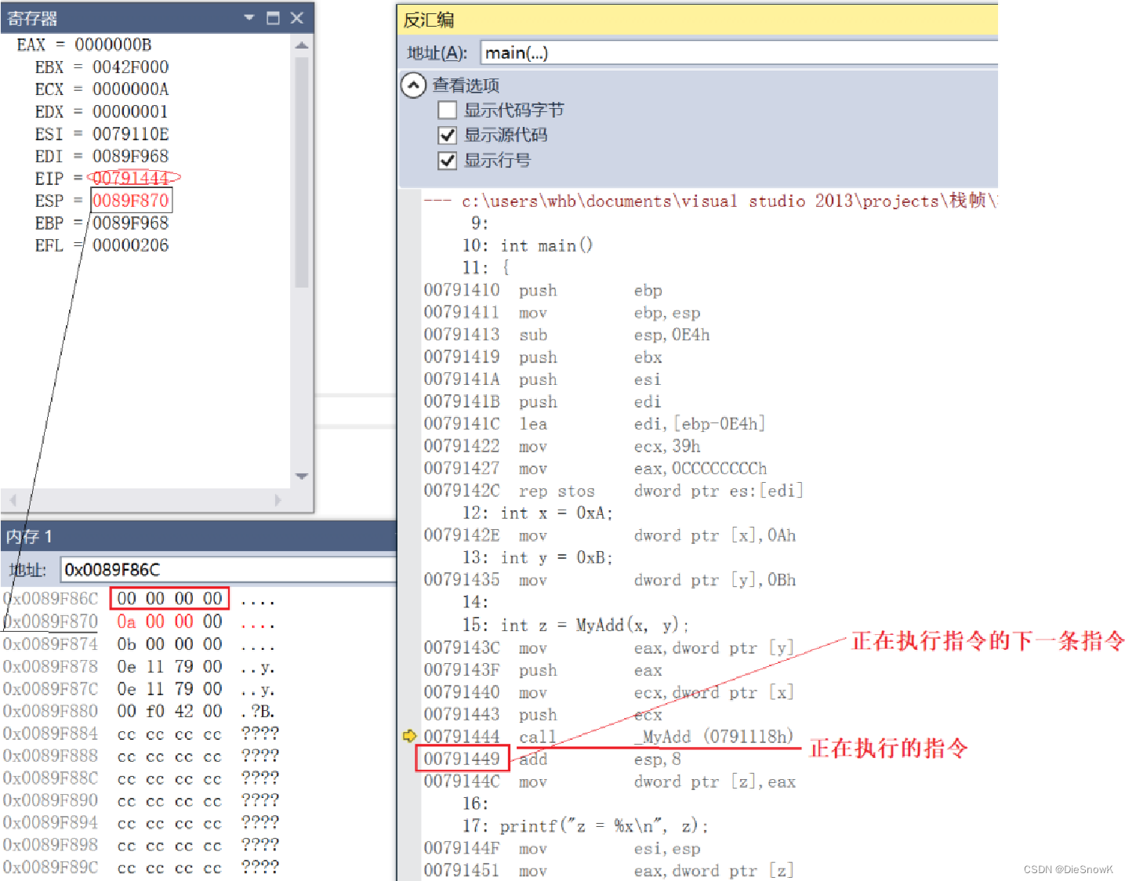The width and height of the screenshot is (1125, 881).
Task: Click EAX register value 0000000B
Action: [x=113, y=45]
